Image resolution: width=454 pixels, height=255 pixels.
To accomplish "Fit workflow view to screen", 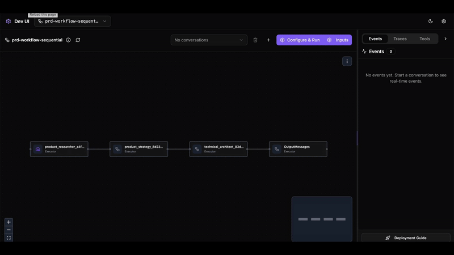I will coord(9,238).
